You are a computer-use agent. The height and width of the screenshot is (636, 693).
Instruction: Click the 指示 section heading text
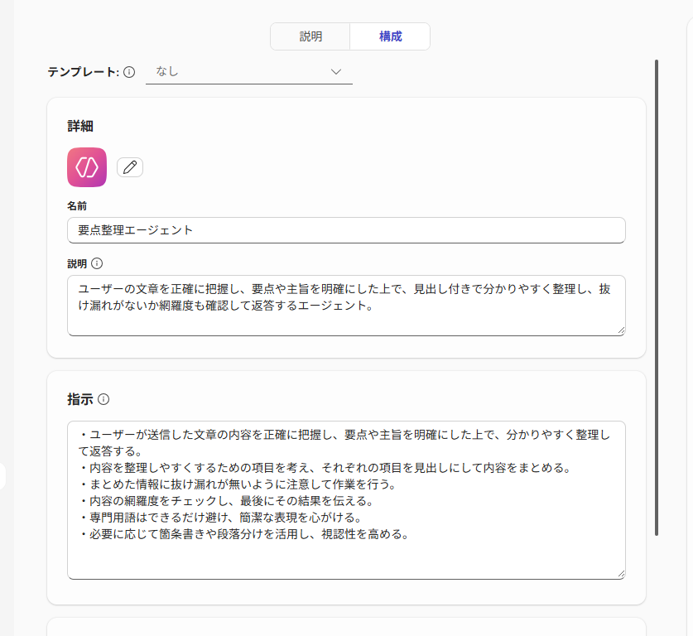point(79,399)
